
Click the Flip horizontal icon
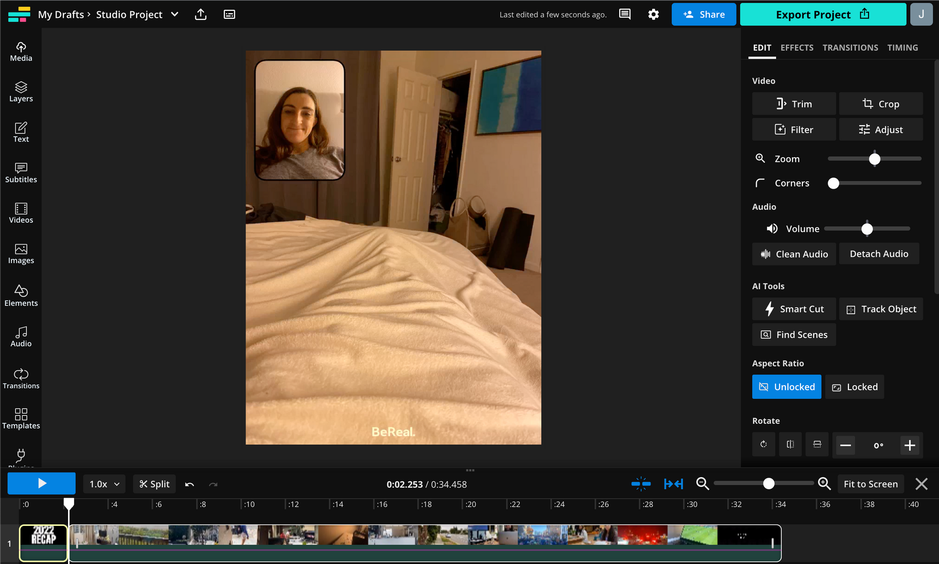tap(791, 444)
